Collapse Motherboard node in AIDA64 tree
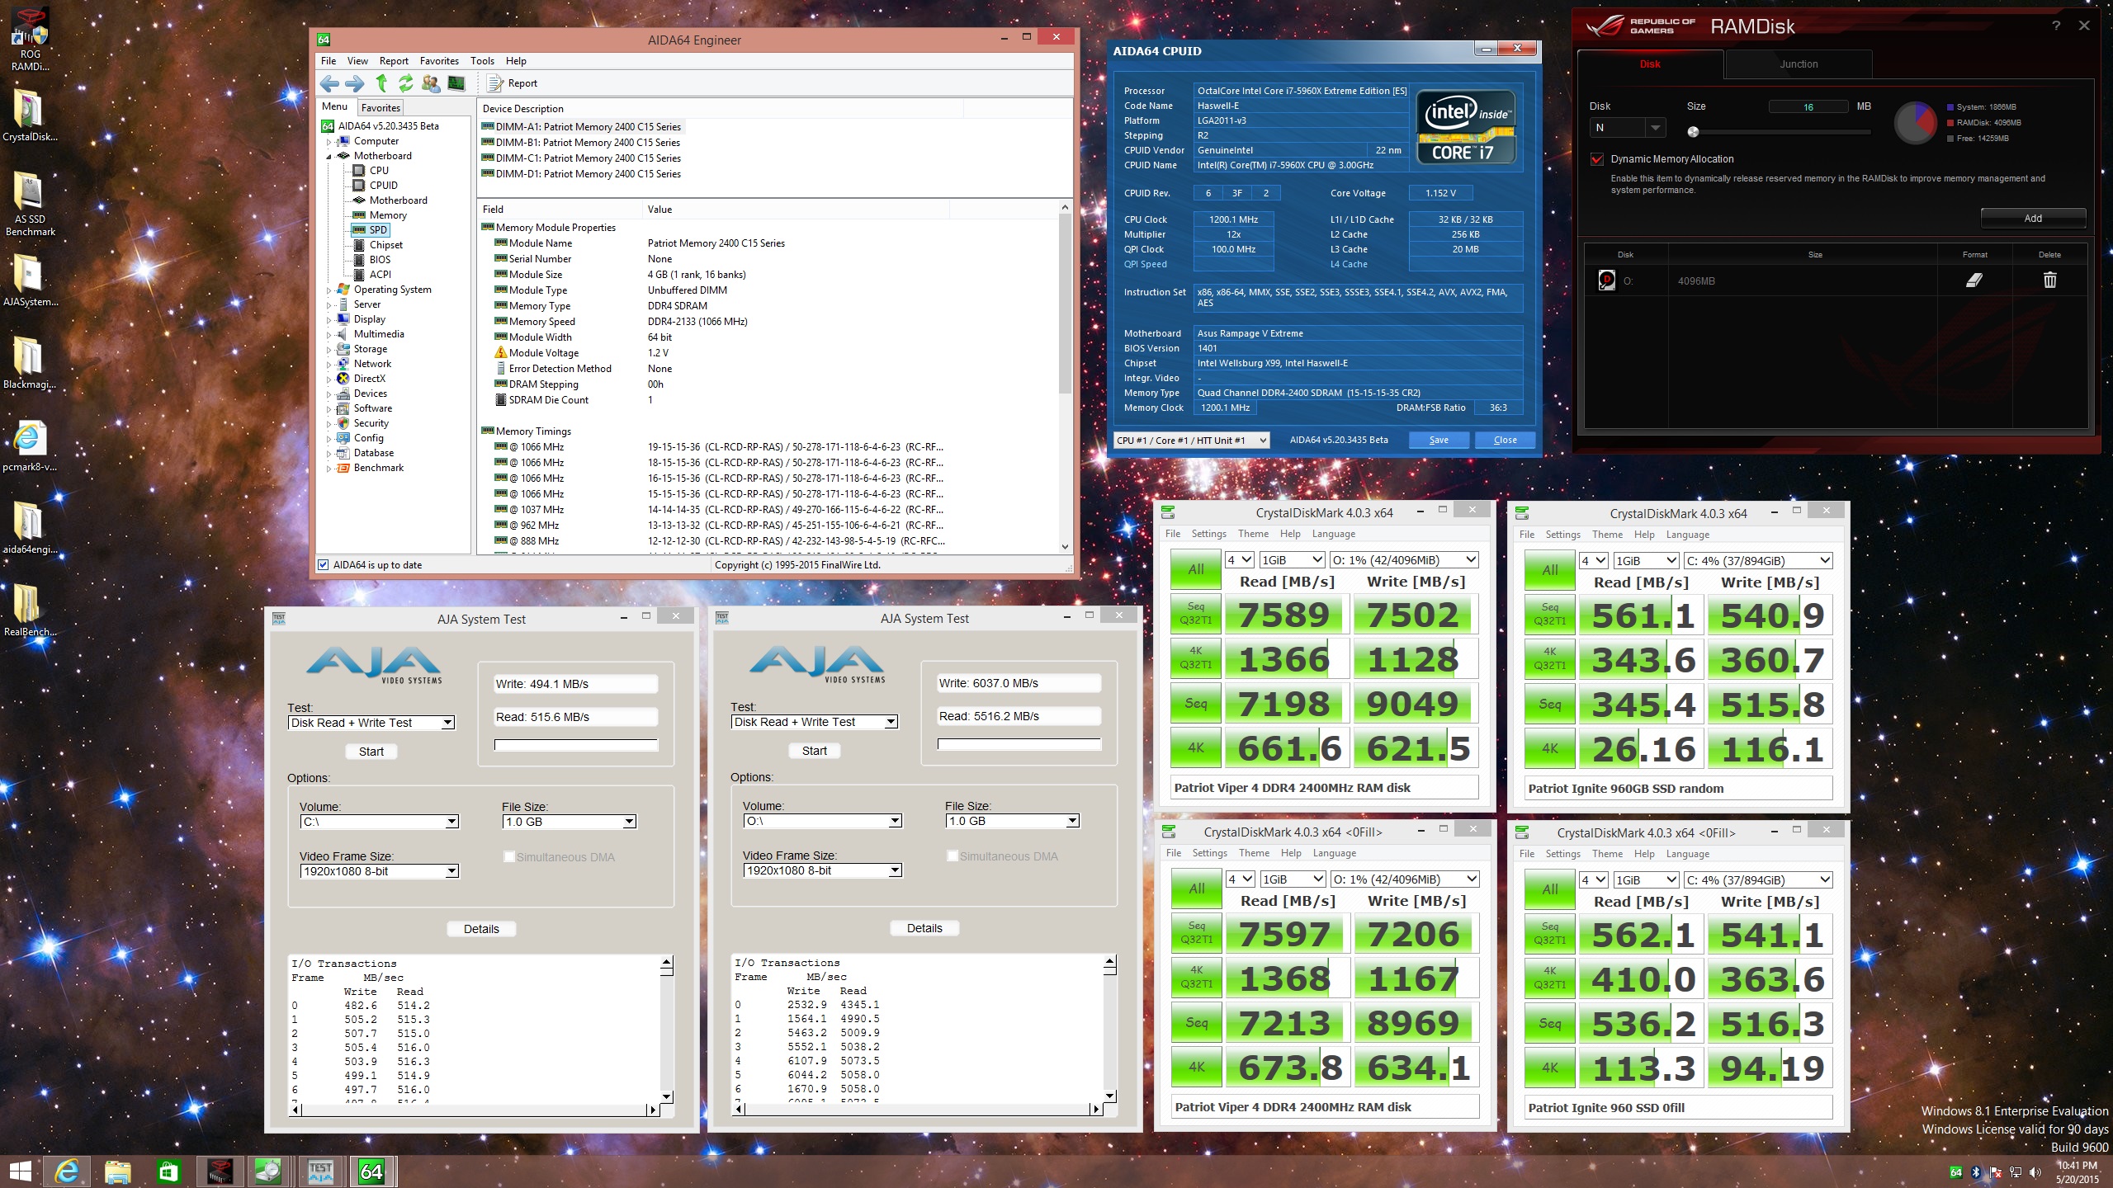 point(329,157)
